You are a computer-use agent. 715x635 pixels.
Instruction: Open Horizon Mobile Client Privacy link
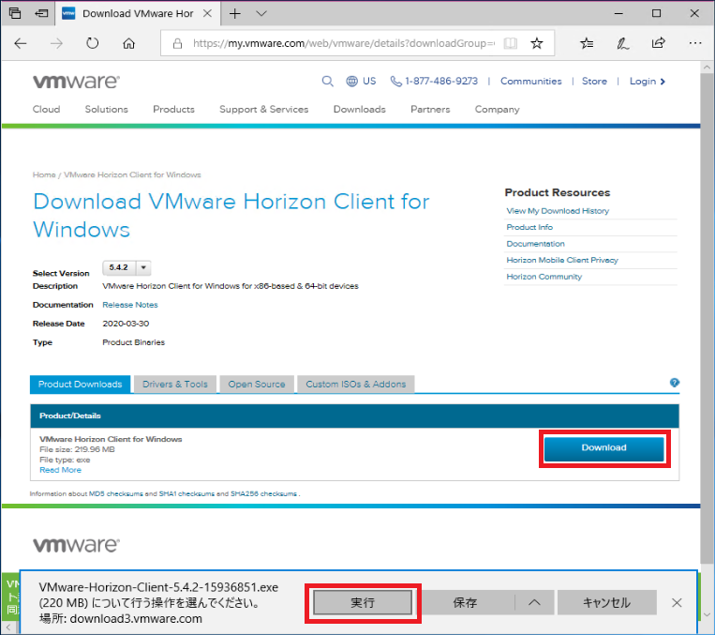pyautogui.click(x=562, y=260)
